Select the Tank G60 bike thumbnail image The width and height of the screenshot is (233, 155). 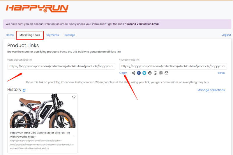coord(43,111)
